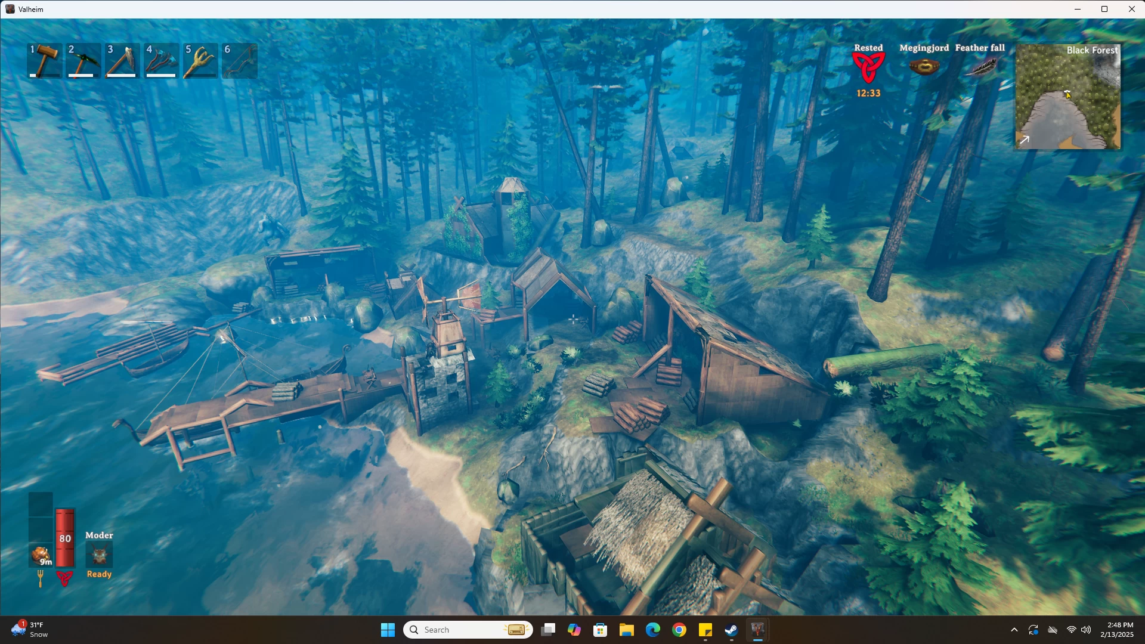Click the Valheim window title icon
The image size is (1145, 644).
10,9
